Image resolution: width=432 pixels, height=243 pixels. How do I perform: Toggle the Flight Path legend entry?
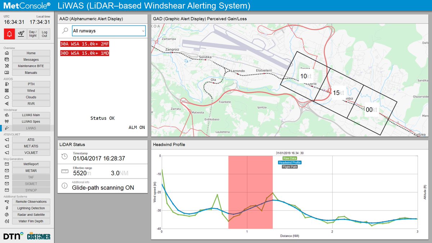click(290, 167)
